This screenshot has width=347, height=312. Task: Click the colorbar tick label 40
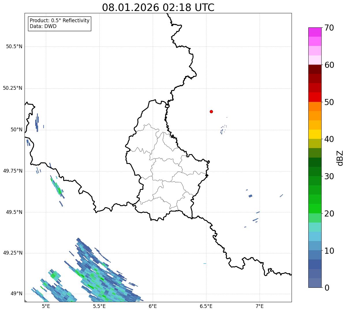(329, 139)
